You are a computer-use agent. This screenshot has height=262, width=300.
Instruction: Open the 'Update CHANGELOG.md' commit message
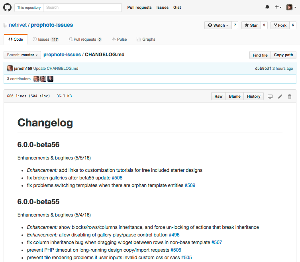[56, 68]
